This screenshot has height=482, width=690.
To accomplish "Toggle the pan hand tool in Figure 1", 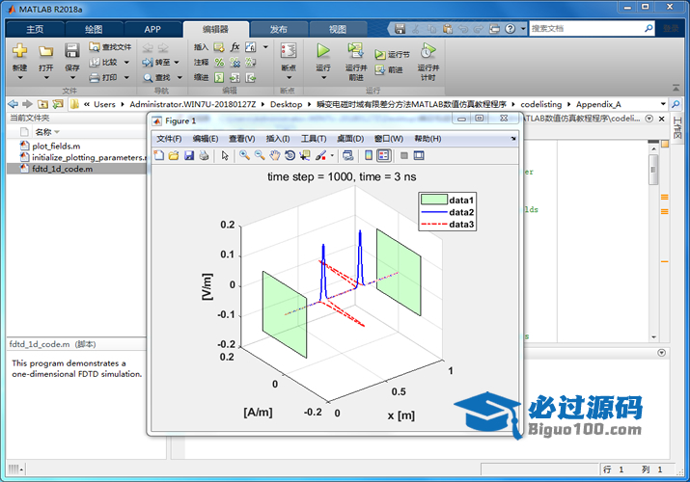I will [275, 155].
